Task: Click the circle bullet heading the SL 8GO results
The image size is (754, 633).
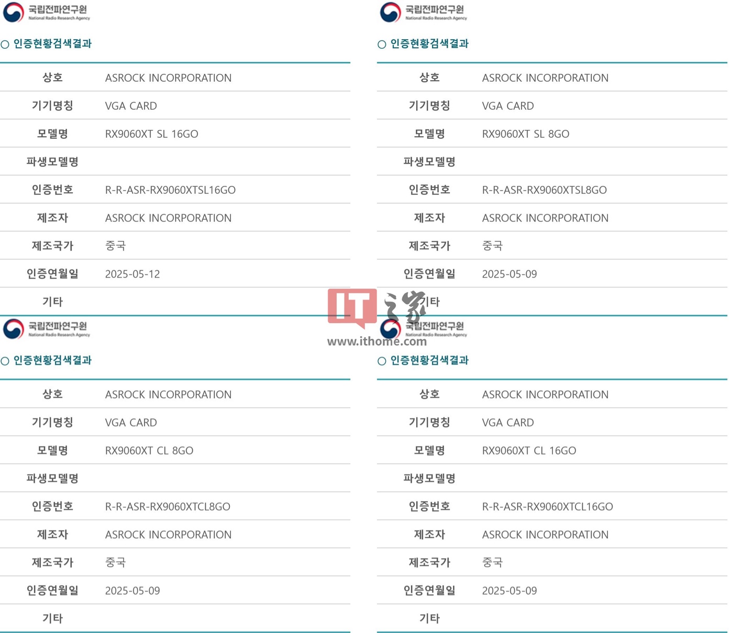Action: click(x=382, y=45)
